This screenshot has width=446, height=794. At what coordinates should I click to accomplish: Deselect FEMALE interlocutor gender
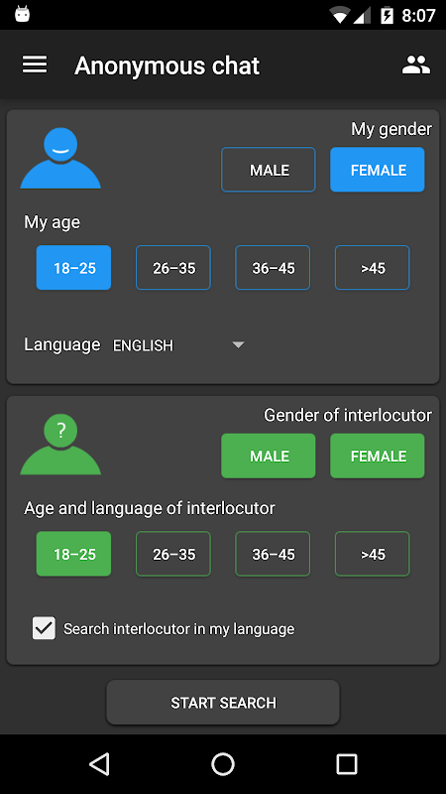pos(378,456)
